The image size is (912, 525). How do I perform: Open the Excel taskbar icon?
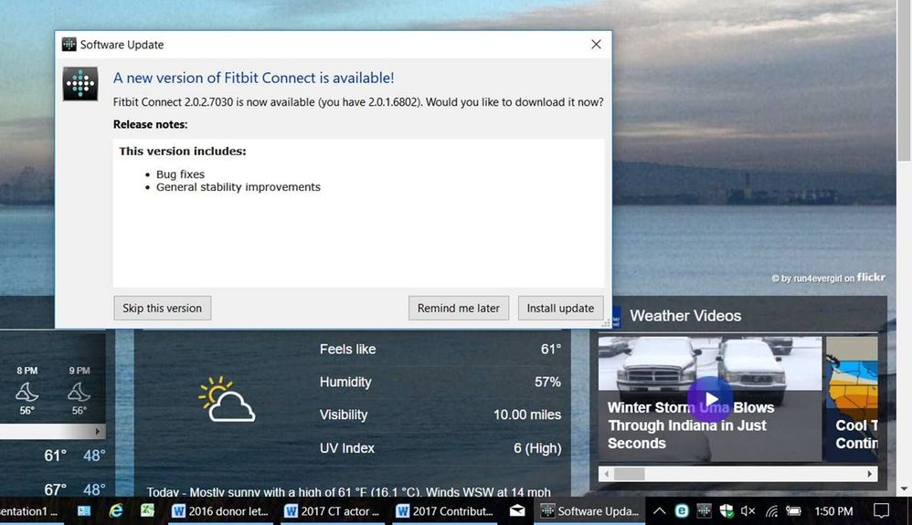coord(147,511)
